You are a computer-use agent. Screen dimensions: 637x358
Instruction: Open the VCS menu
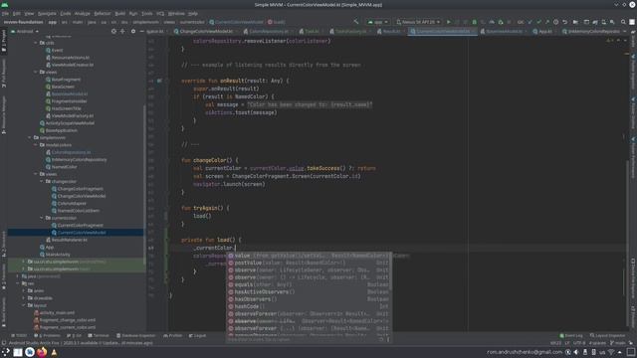(x=160, y=13)
